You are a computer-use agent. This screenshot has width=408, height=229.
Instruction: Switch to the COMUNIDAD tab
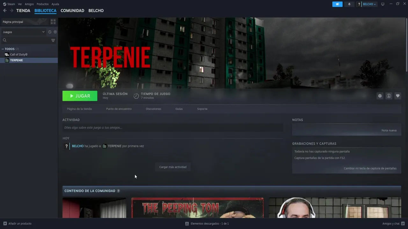[x=72, y=10]
